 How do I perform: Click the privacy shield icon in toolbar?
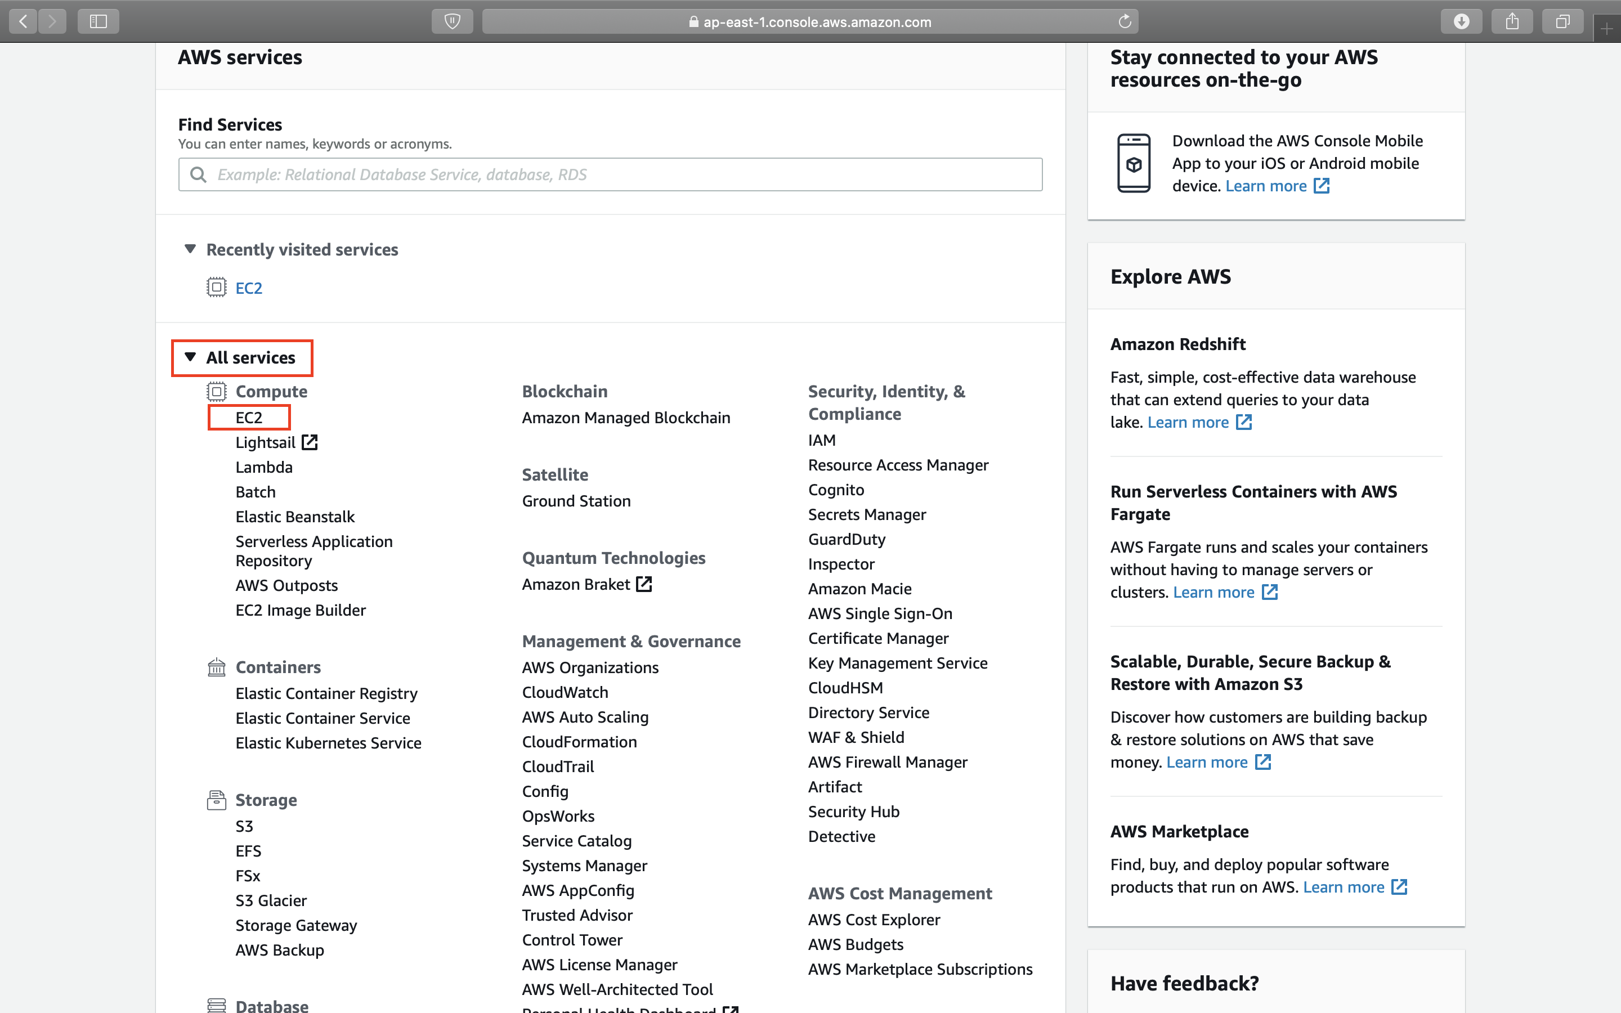point(452,21)
